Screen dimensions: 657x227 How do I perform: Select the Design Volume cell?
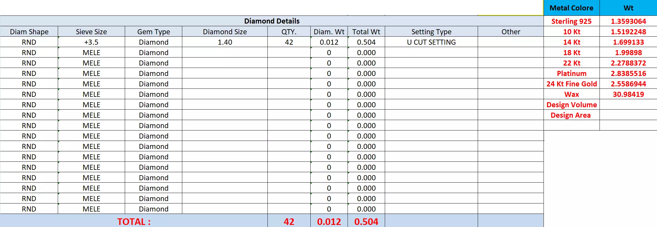pos(572,105)
